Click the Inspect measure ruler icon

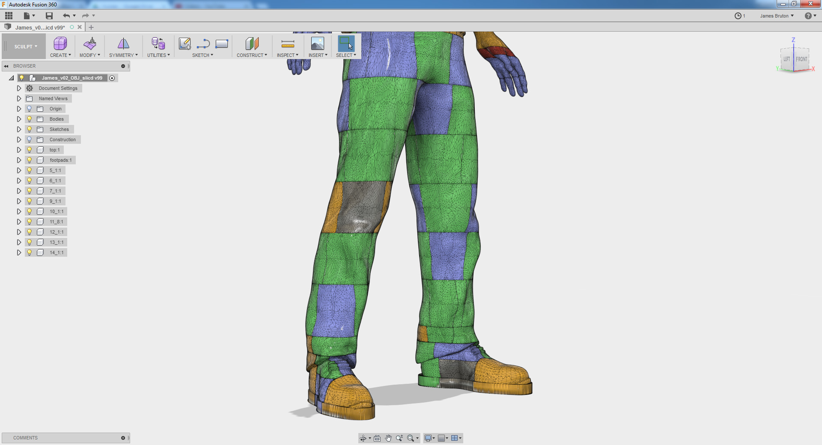[288, 44]
